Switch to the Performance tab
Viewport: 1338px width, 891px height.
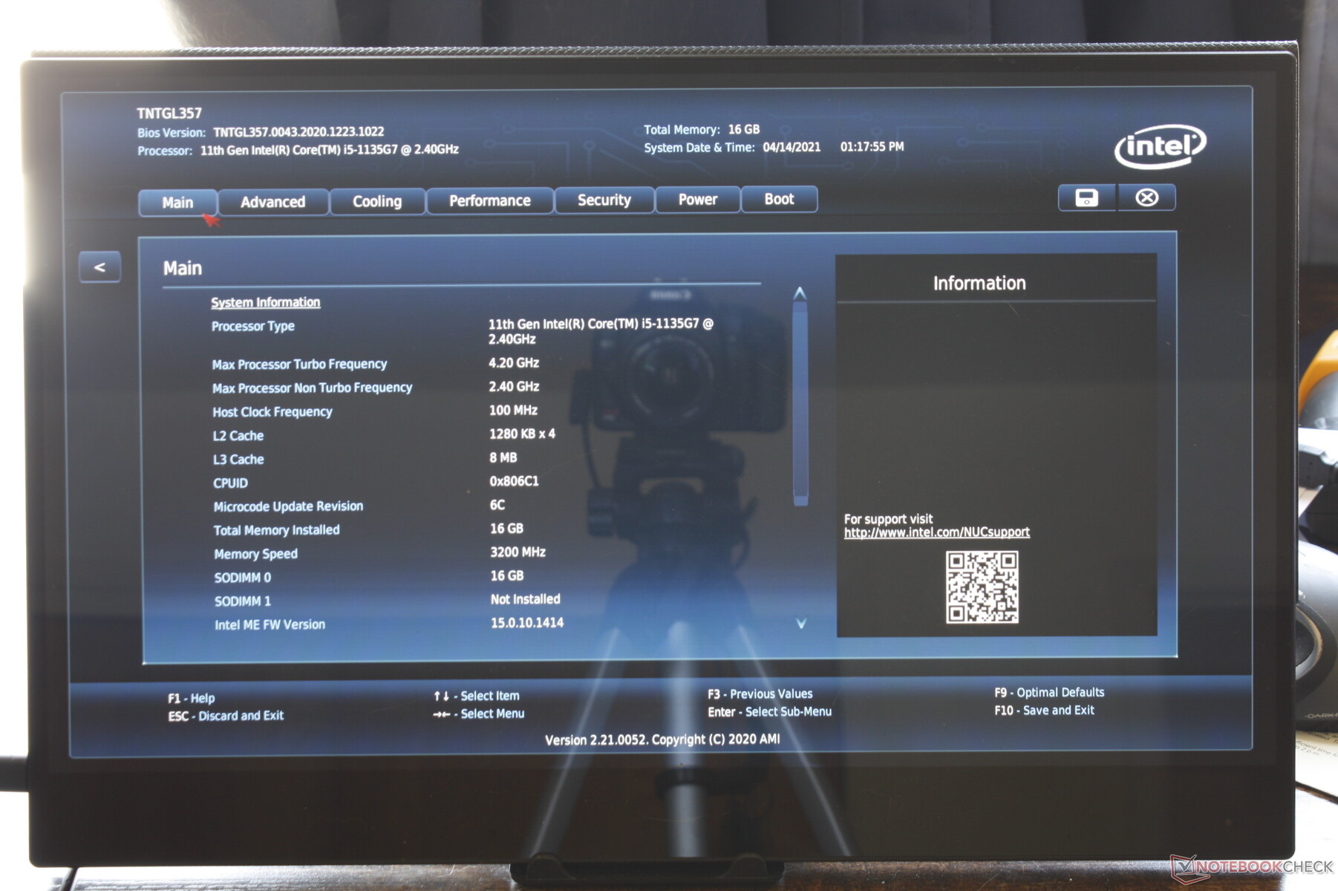490,200
